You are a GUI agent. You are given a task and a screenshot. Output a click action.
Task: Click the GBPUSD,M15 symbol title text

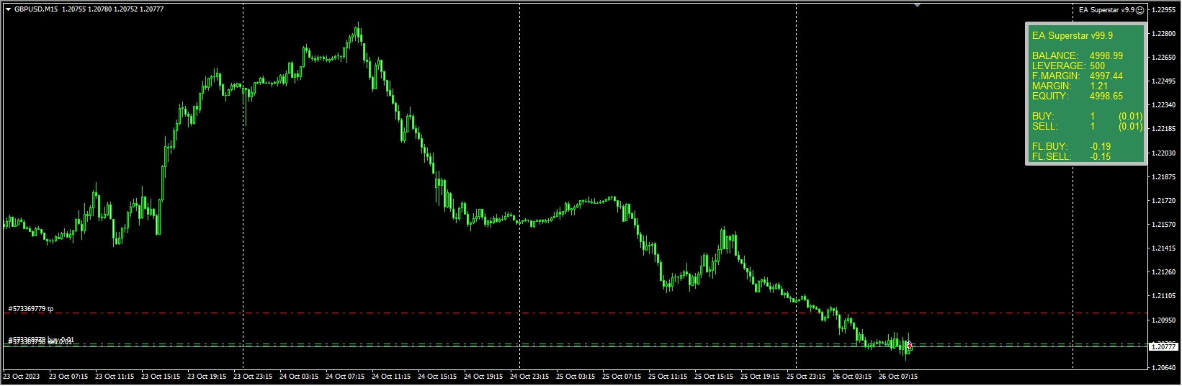[x=37, y=9]
